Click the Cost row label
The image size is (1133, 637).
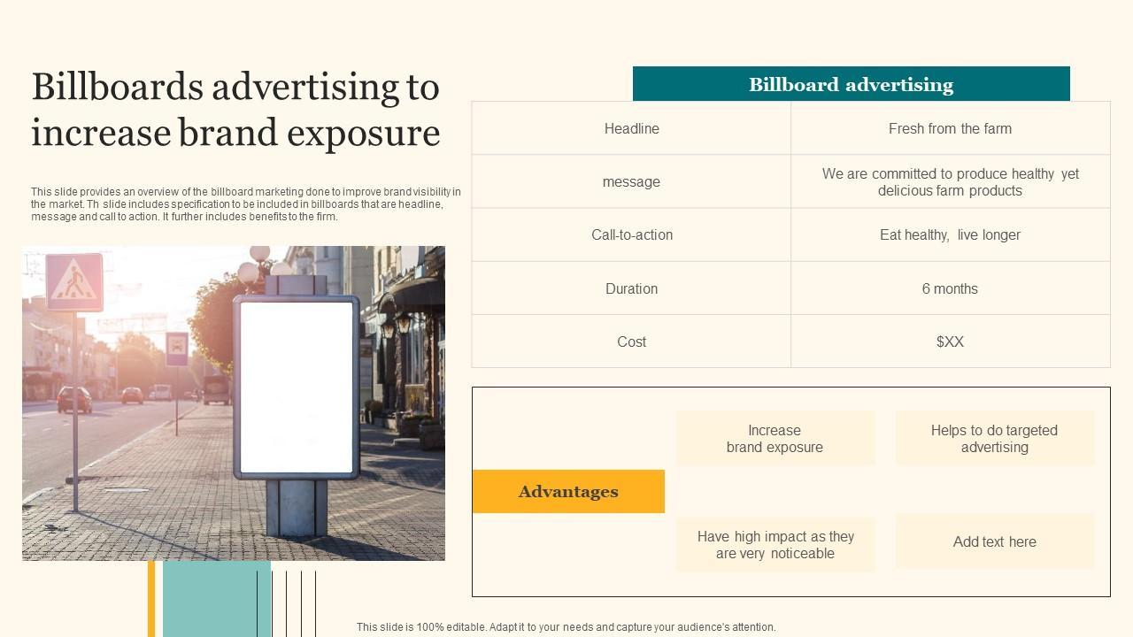pos(631,342)
